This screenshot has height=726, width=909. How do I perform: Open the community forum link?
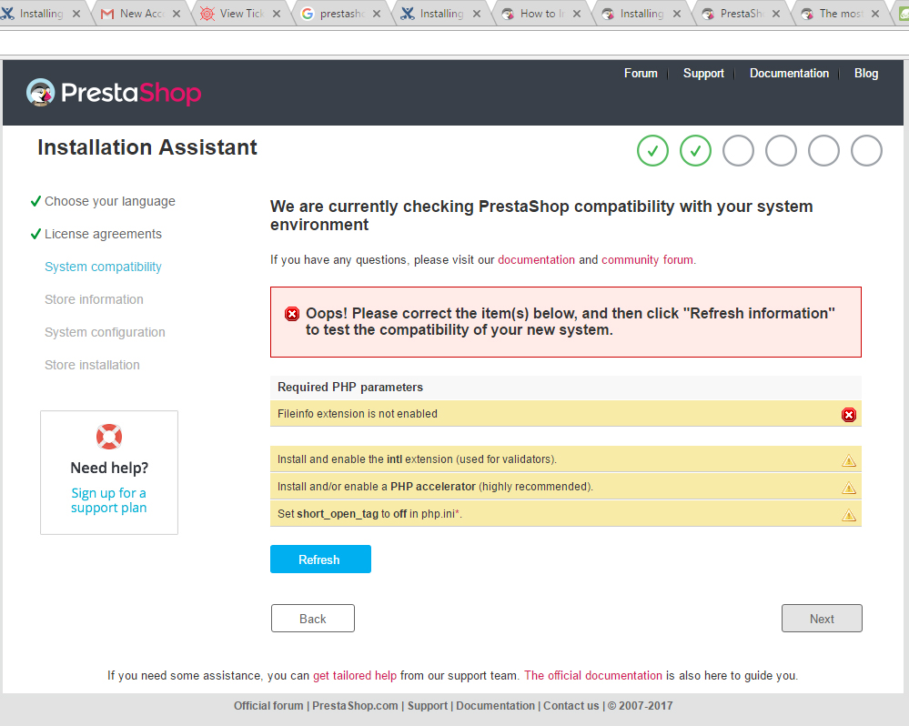coord(646,259)
